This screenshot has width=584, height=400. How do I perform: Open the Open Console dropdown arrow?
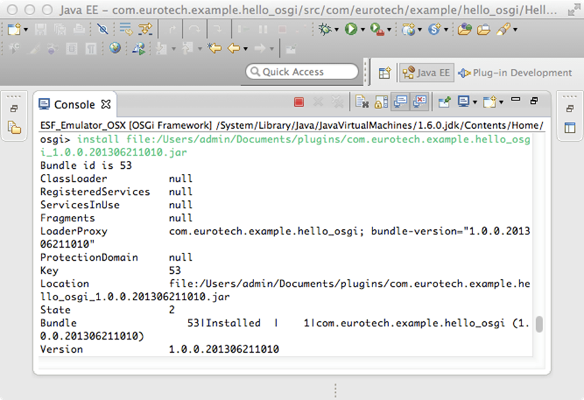[x=501, y=102]
